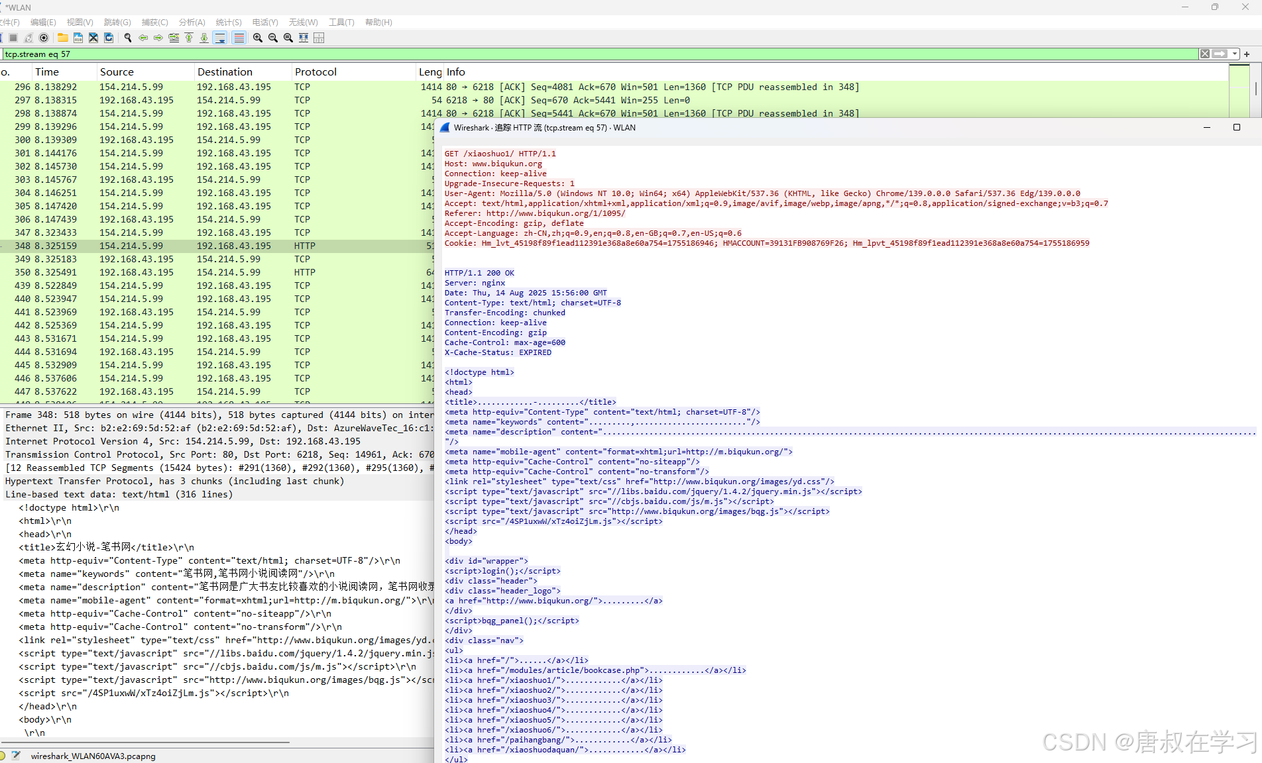Expand the Ethernet II details line
Viewport: 1262px width, 763px height.
click(x=219, y=429)
